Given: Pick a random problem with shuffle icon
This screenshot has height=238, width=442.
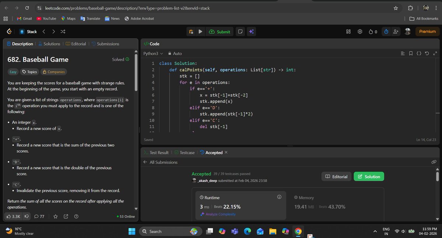Looking at the screenshot, I should (x=63, y=32).
